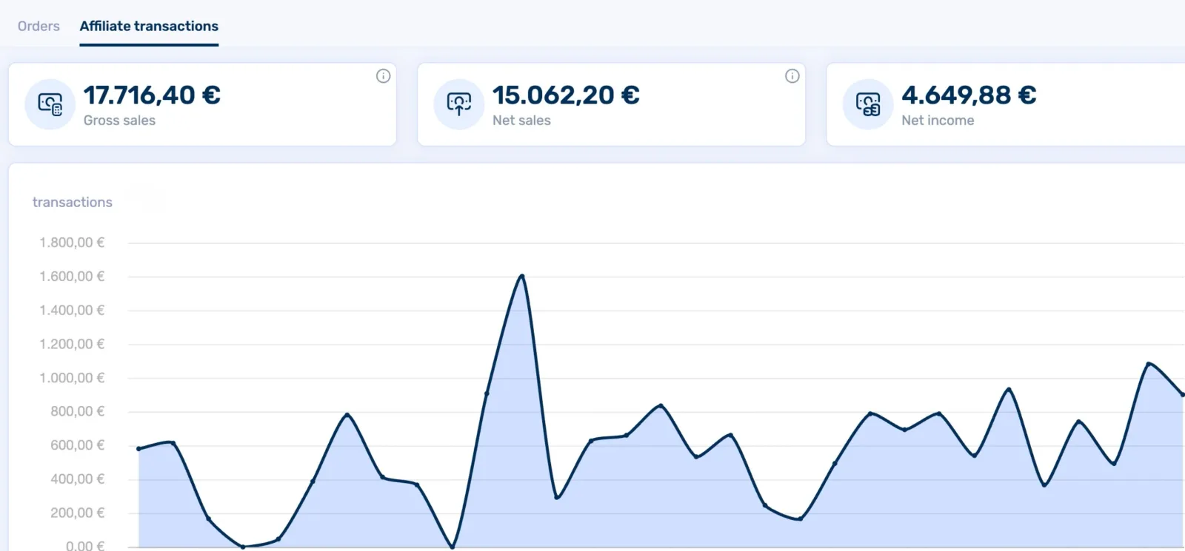This screenshot has height=551, width=1185.
Task: Open the Gross sales info tooltip icon
Action: pos(383,75)
